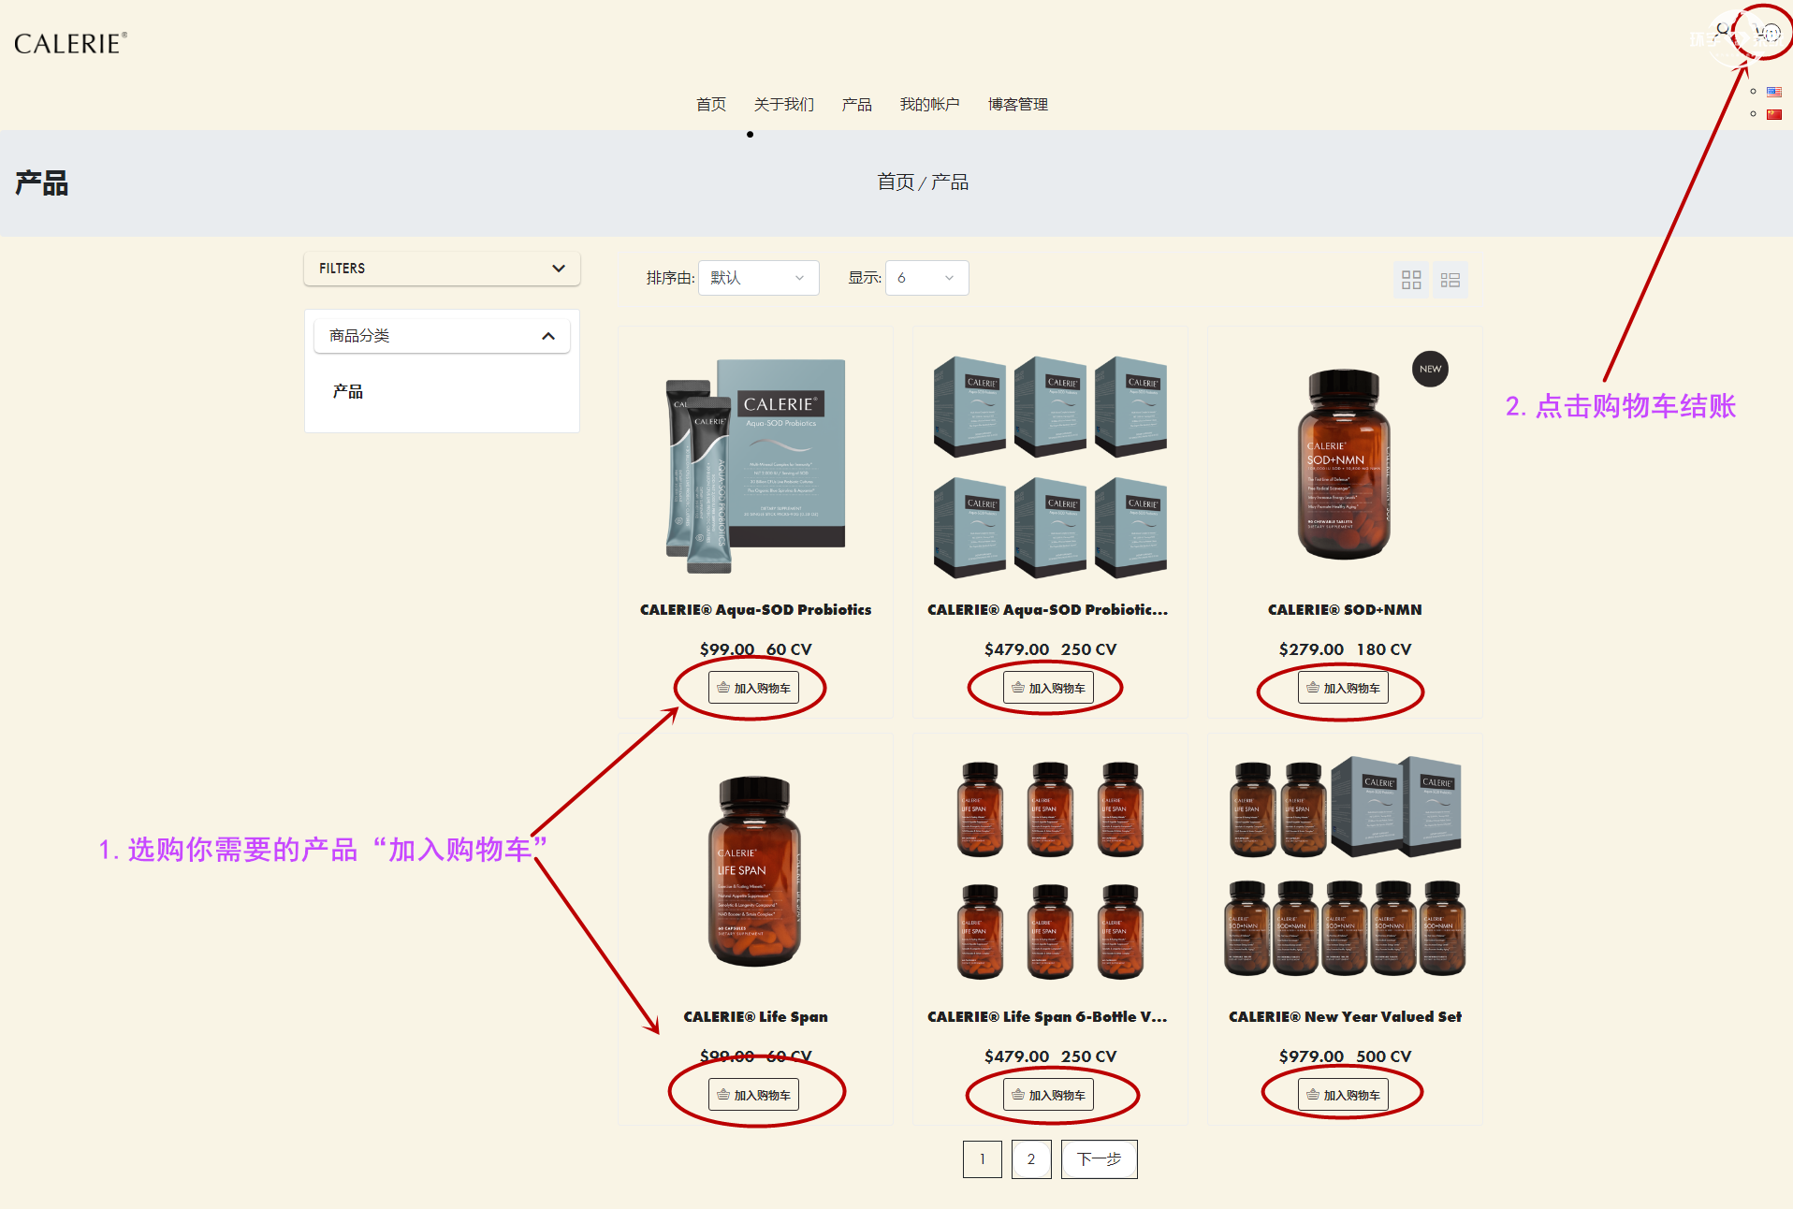
Task: Go to 首页 in the navigation menu
Action: [x=711, y=104]
